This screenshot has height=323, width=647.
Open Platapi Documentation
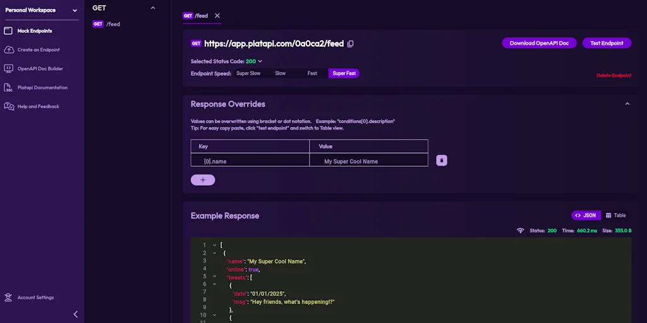pyautogui.click(x=42, y=88)
